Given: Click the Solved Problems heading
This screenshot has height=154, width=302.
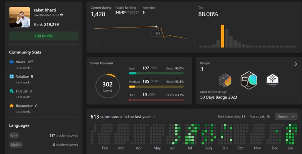Looking at the screenshot, I should [102, 63].
